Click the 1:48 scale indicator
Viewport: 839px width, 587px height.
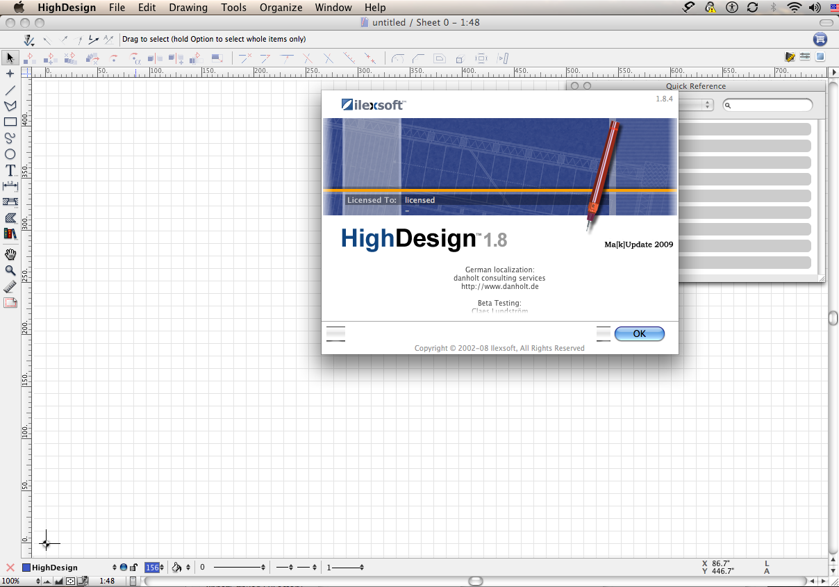pyautogui.click(x=107, y=581)
